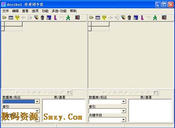
Task: Click the green running man icon in left toolbar
Action: [x=68, y=18]
